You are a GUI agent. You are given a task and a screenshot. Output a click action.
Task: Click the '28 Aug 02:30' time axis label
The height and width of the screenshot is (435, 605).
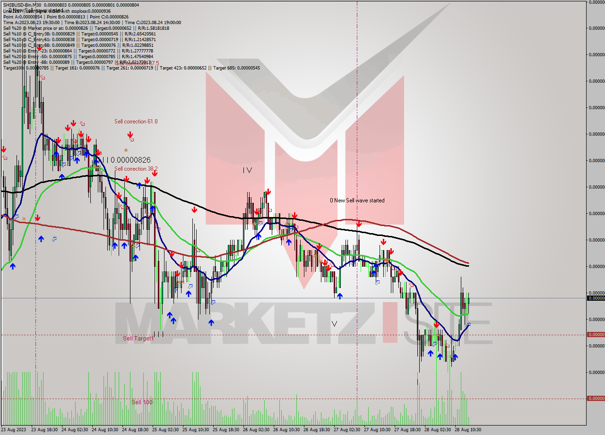[x=438, y=430]
